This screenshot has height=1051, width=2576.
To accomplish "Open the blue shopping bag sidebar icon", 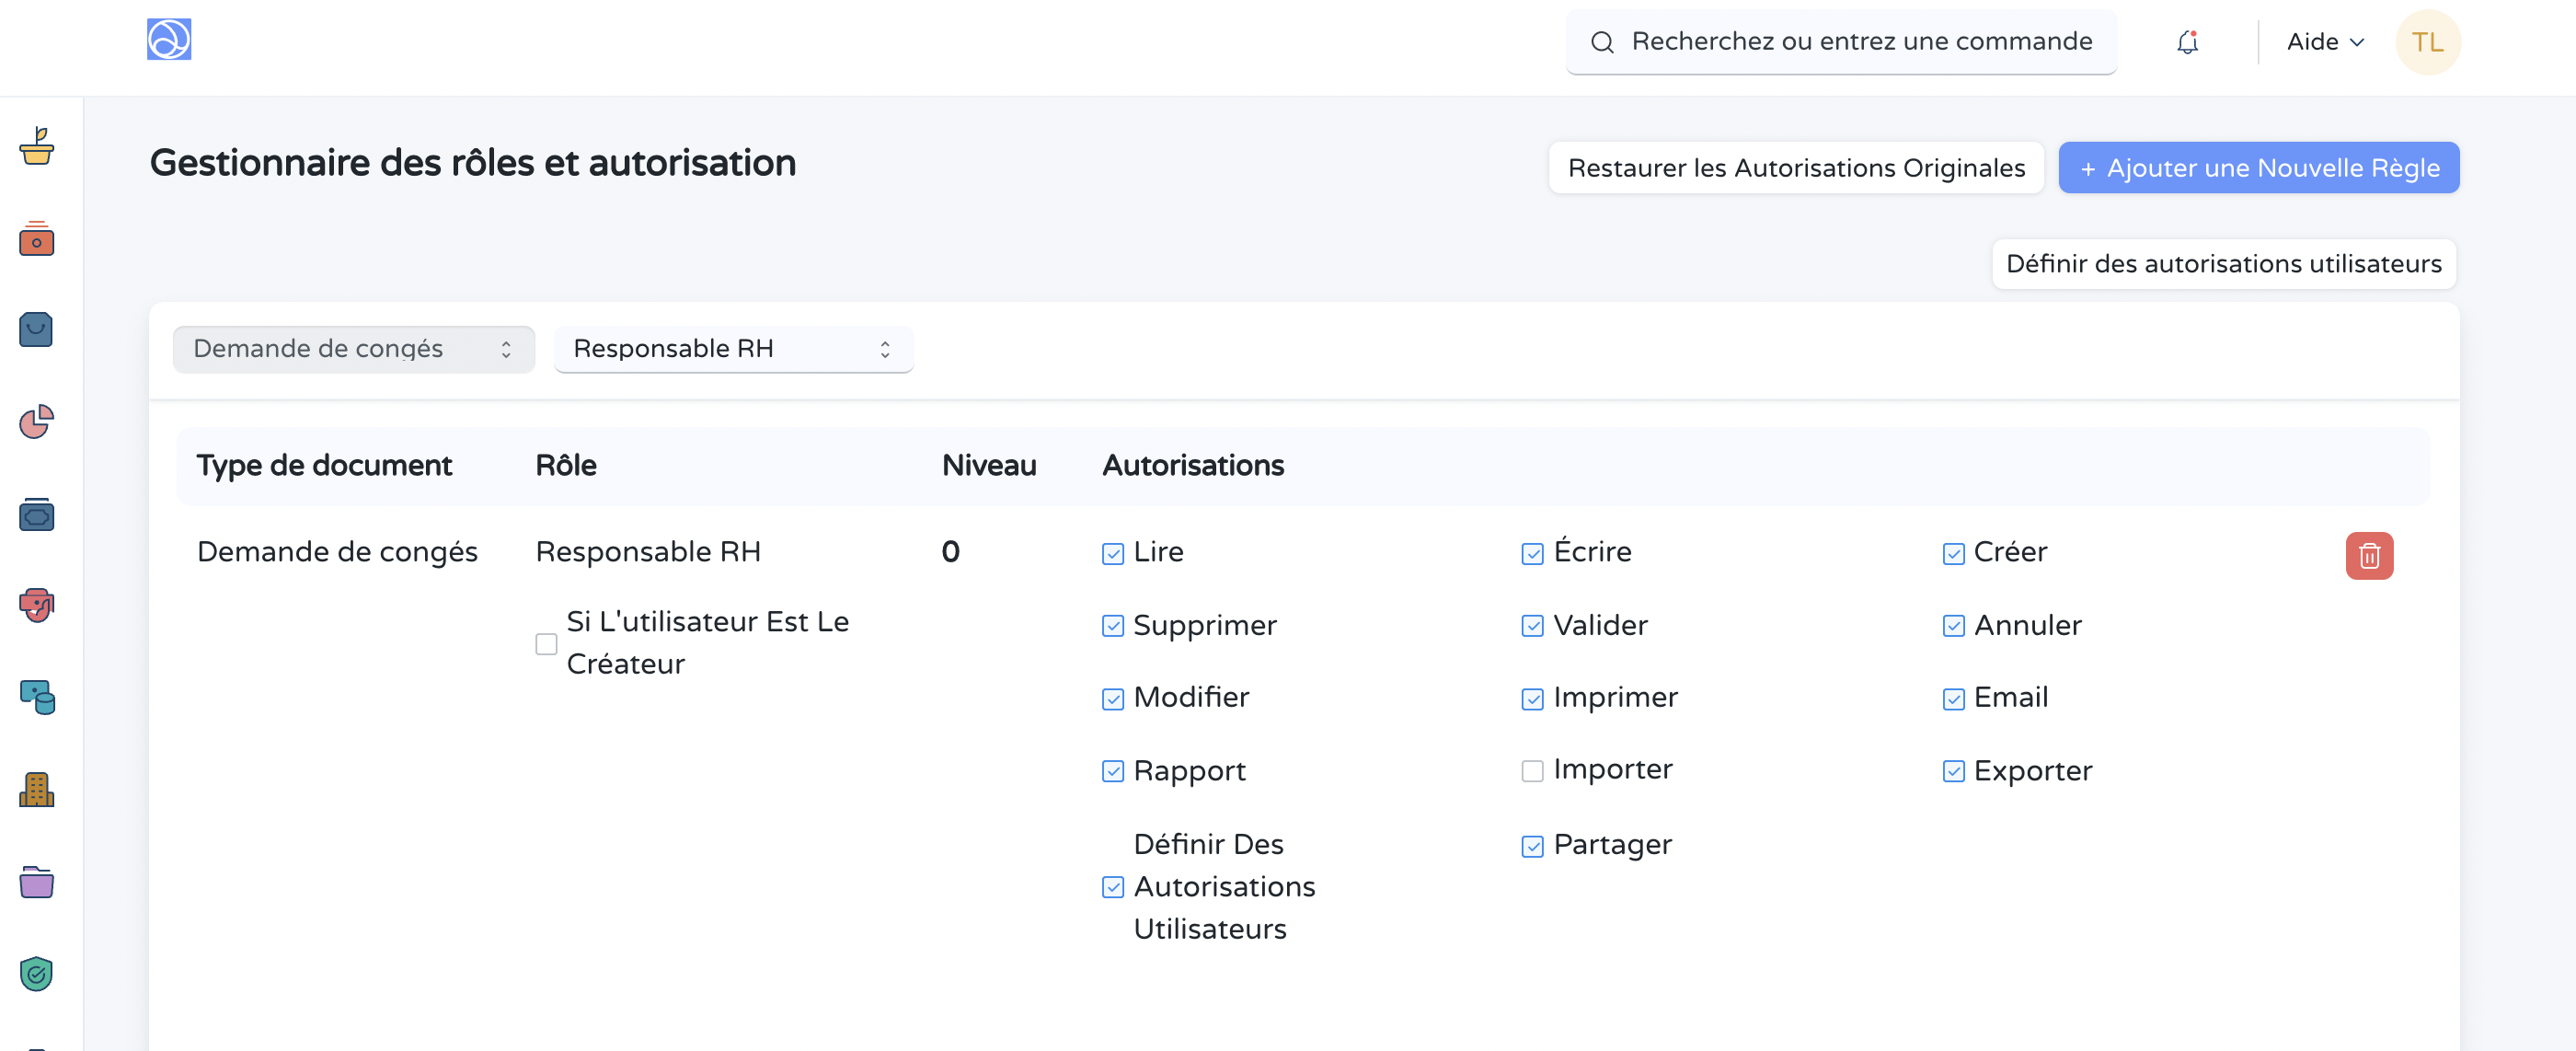I will 37,330.
